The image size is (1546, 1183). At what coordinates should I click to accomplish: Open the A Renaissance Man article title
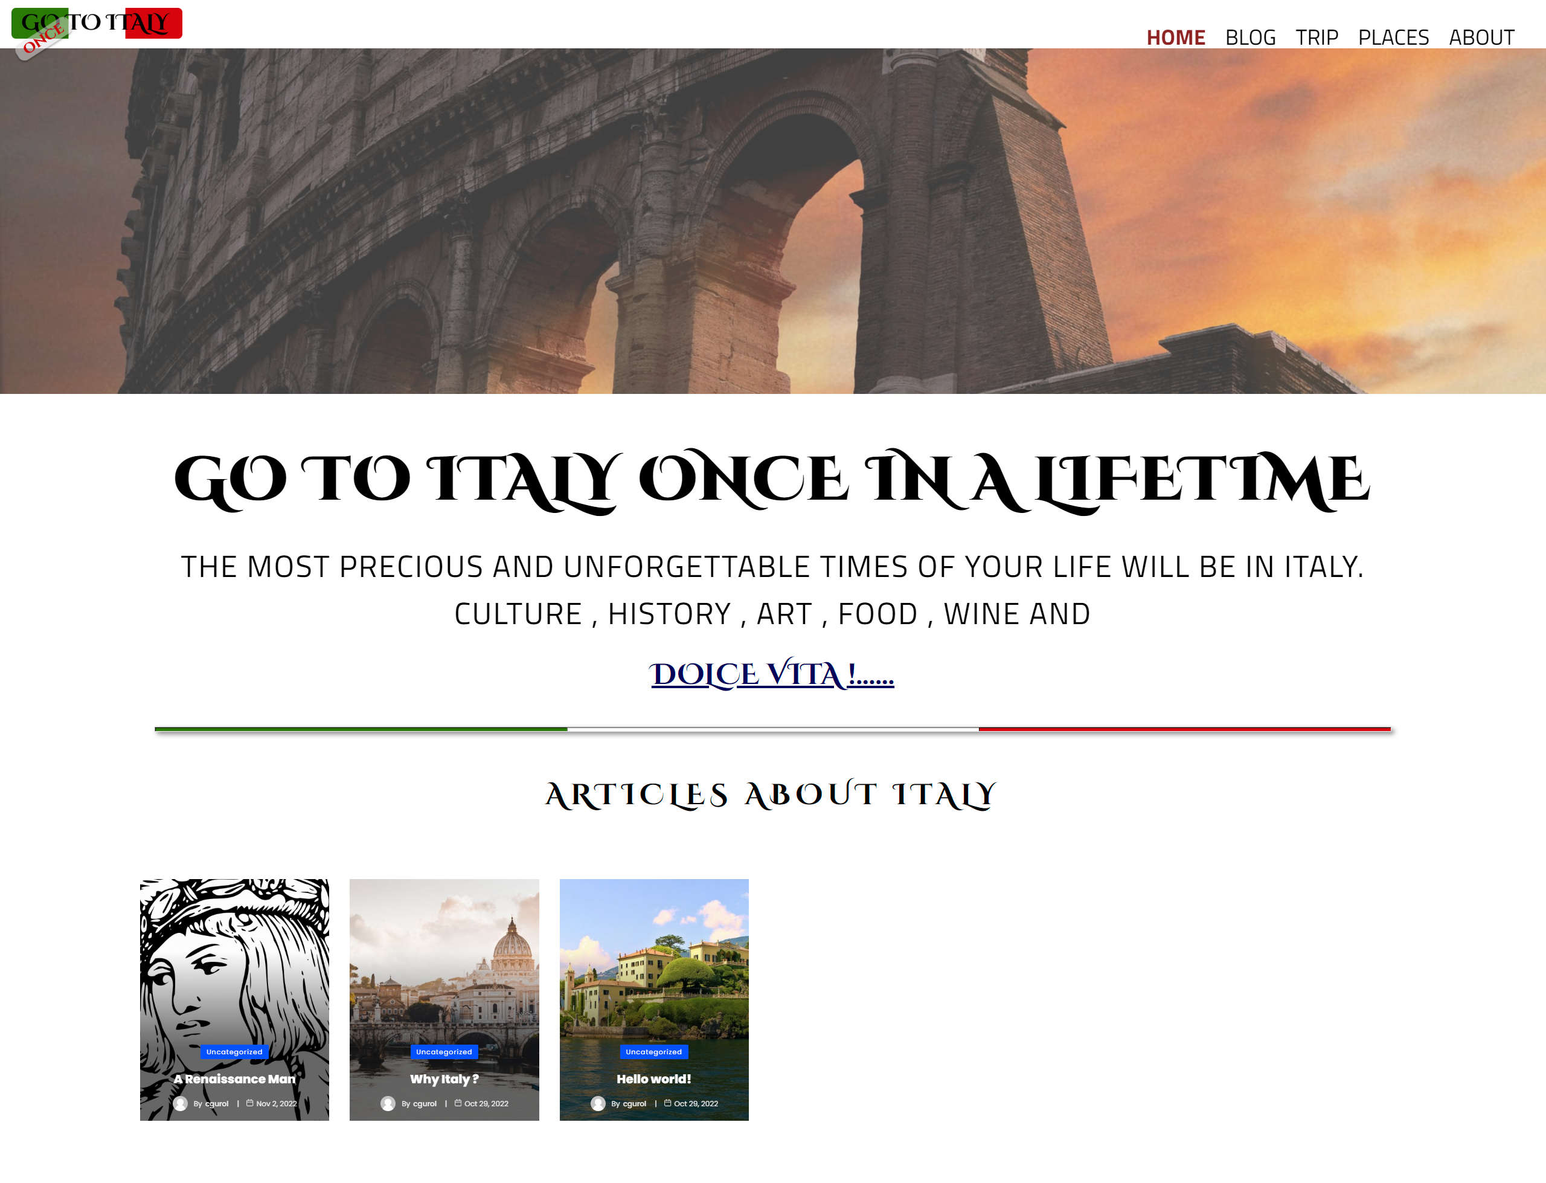[x=234, y=1079]
